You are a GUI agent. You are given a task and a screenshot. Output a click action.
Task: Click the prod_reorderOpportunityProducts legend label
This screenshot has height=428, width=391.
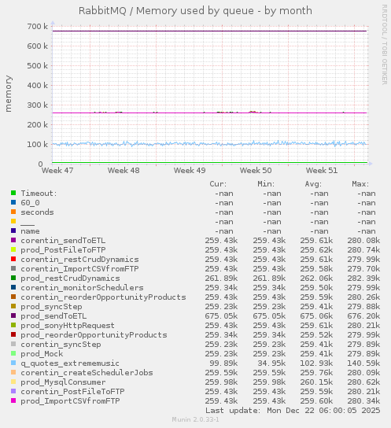pyautogui.click(x=94, y=335)
